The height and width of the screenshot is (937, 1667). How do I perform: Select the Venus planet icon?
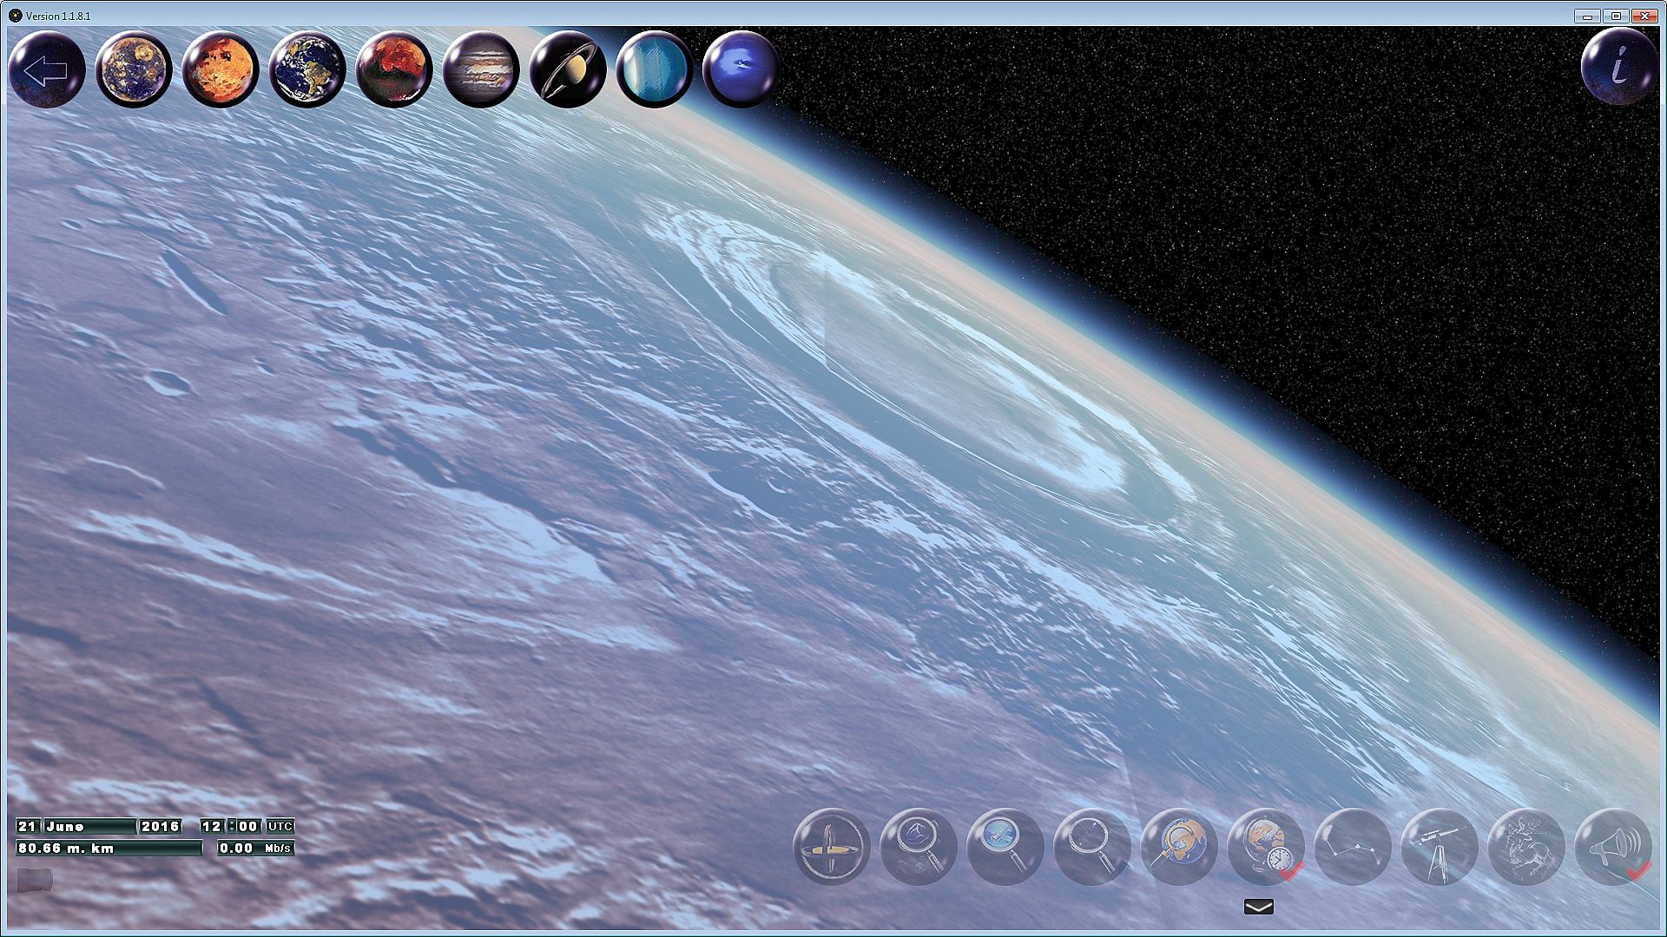(220, 69)
